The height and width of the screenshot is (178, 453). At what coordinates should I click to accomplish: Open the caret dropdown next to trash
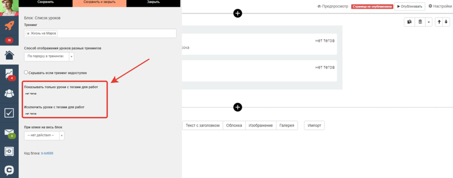click(429, 22)
